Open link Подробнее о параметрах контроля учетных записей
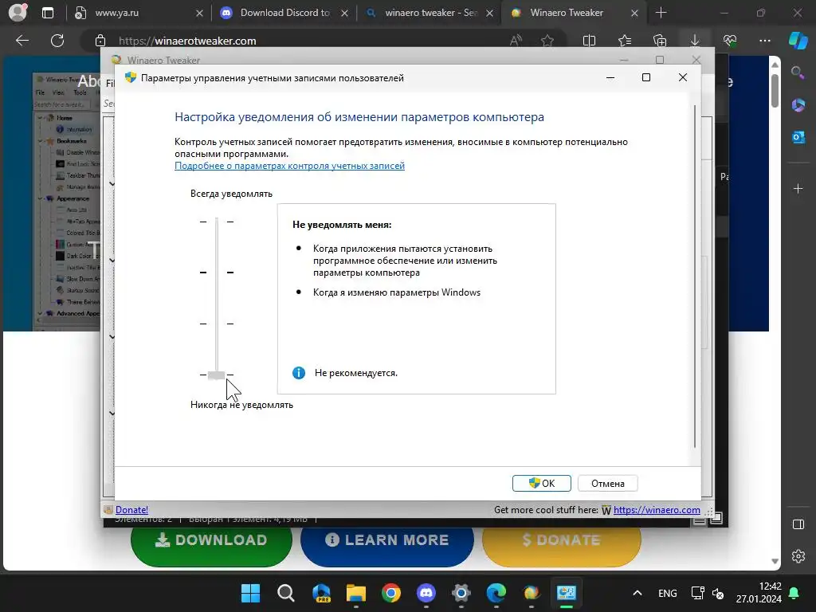This screenshot has width=816, height=612. 289,166
